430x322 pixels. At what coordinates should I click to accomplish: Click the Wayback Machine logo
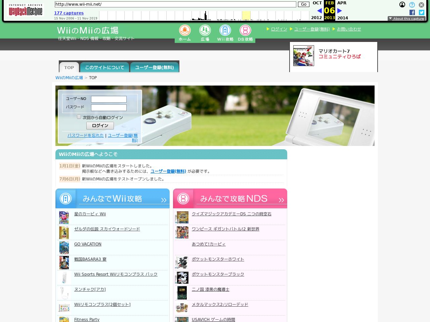pyautogui.click(x=26, y=10)
